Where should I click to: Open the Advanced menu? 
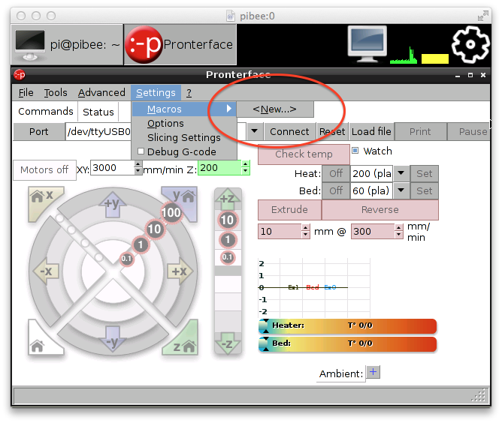(101, 93)
